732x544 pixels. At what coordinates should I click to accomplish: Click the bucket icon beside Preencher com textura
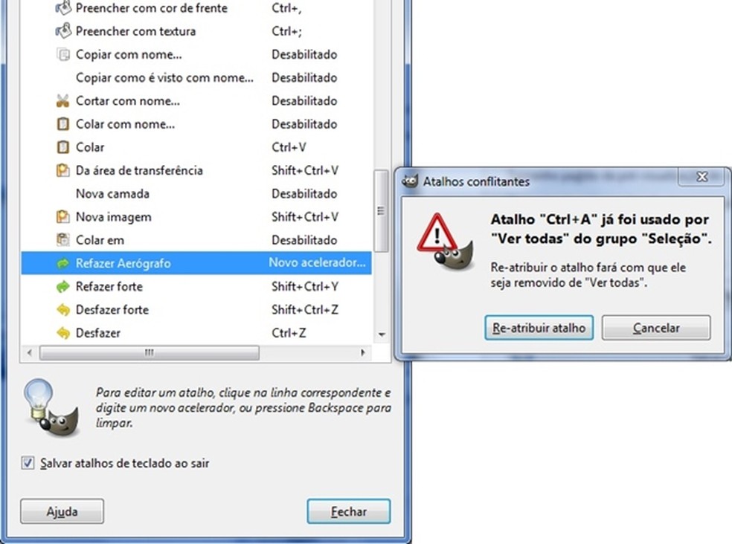pyautogui.click(x=63, y=30)
